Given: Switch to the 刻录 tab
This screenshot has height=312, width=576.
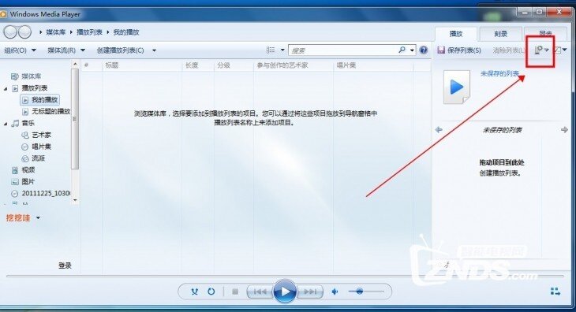Looking at the screenshot, I should click(x=501, y=34).
